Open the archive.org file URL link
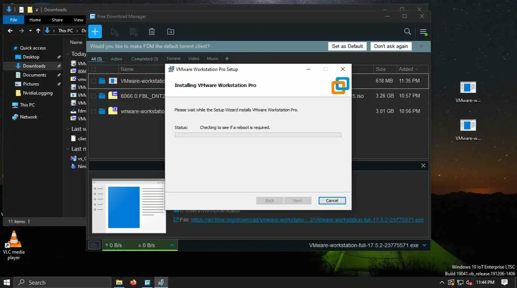Viewport: 517px width, 288px height. click(x=307, y=220)
